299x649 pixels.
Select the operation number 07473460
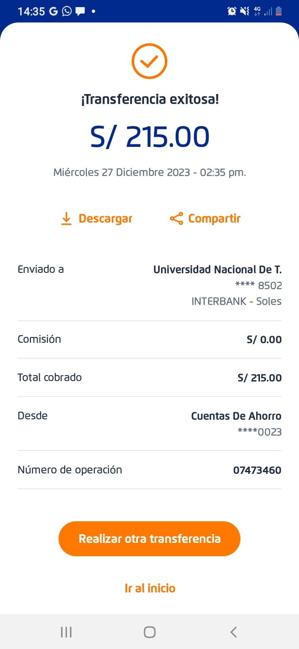point(257,471)
